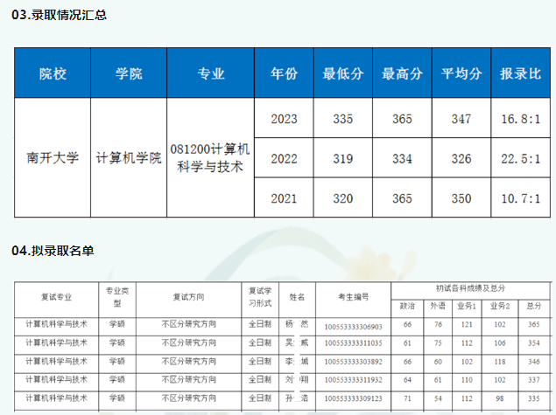Image resolution: width=556 pixels, height=415 pixels.
Task: Click total score 354
Action: tap(533, 343)
